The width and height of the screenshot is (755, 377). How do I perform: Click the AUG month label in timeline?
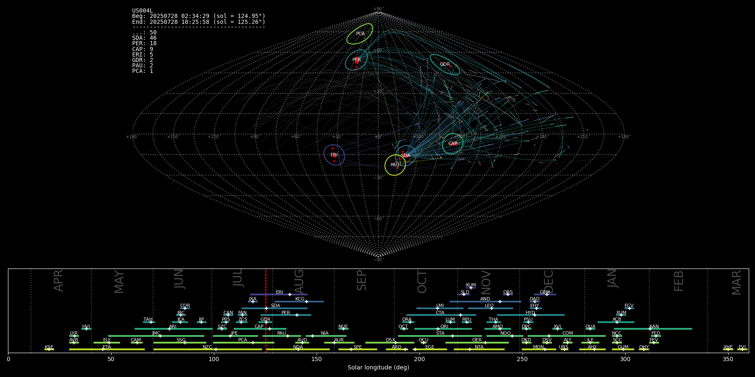[x=299, y=281]
